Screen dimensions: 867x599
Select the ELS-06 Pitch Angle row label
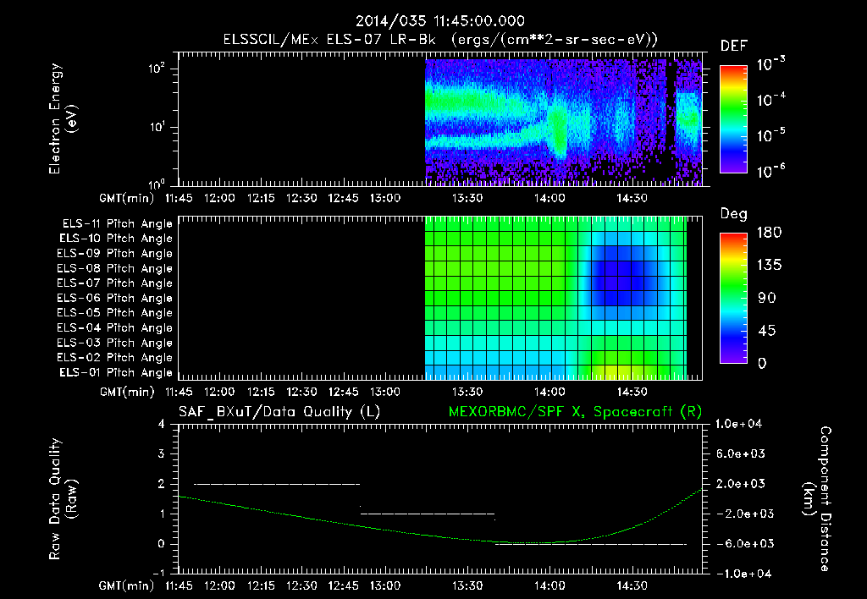pyautogui.click(x=115, y=298)
